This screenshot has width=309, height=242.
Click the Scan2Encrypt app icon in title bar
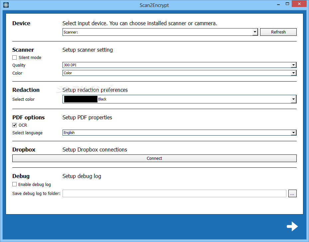click(x=6, y=5)
